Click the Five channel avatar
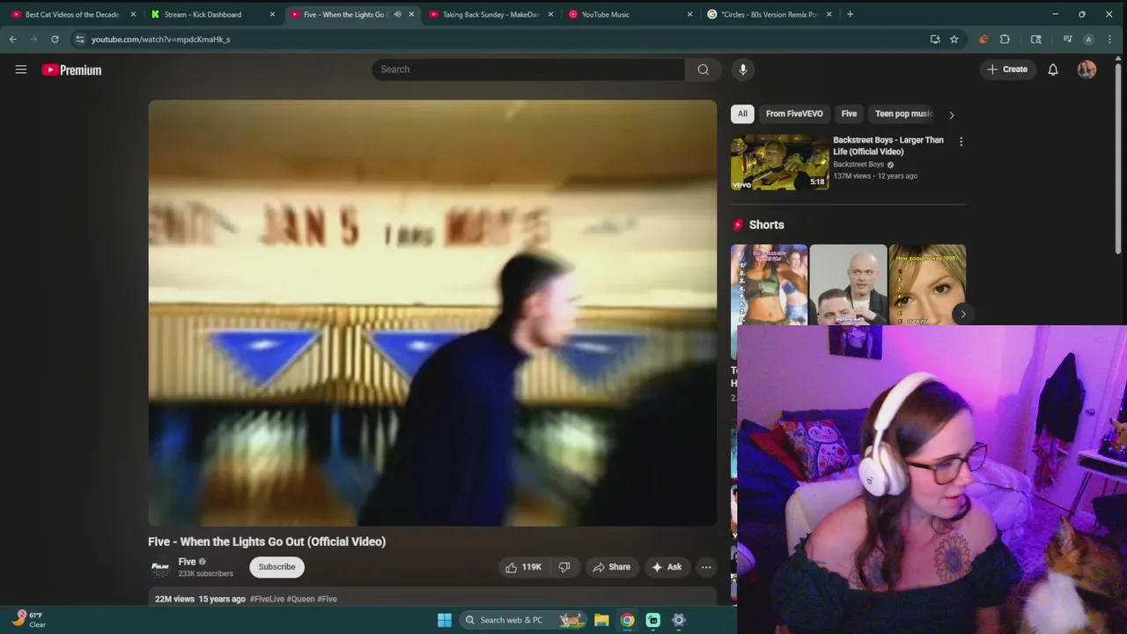This screenshot has height=634, width=1127. pyautogui.click(x=159, y=568)
